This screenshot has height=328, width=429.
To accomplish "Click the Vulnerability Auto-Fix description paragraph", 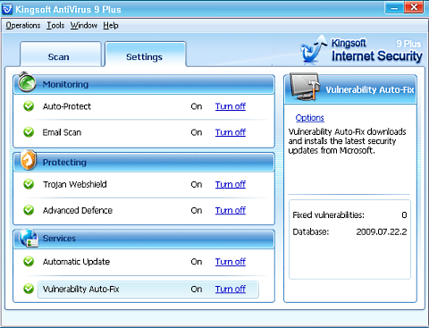I will coord(347,141).
